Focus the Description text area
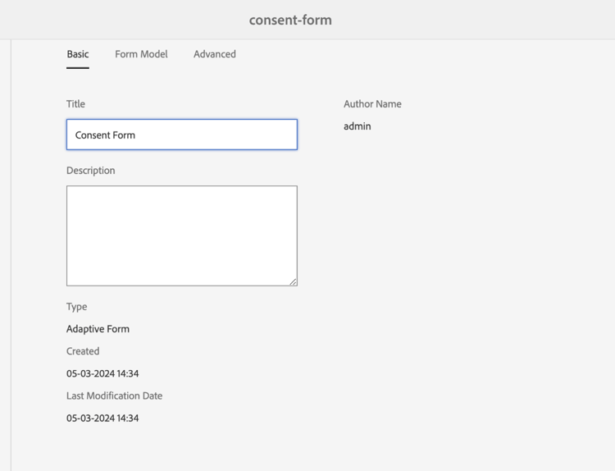 pos(181,235)
